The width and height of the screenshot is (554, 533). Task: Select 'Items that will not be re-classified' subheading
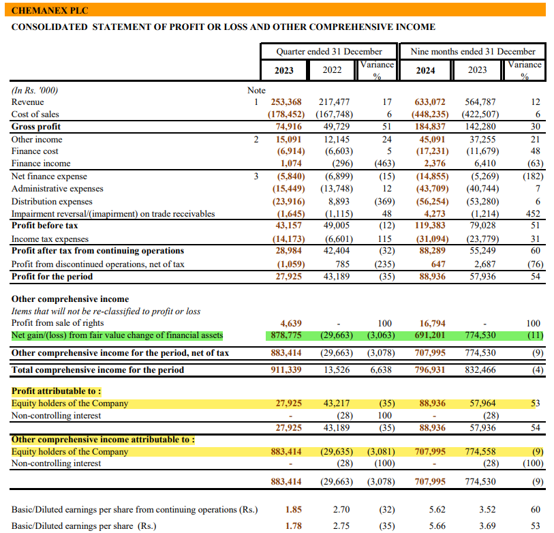(106, 311)
